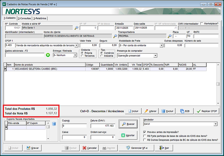Open the Vendedor dropdown list
Image resolution: width=224 pixels, height=156 pixels.
point(215,124)
